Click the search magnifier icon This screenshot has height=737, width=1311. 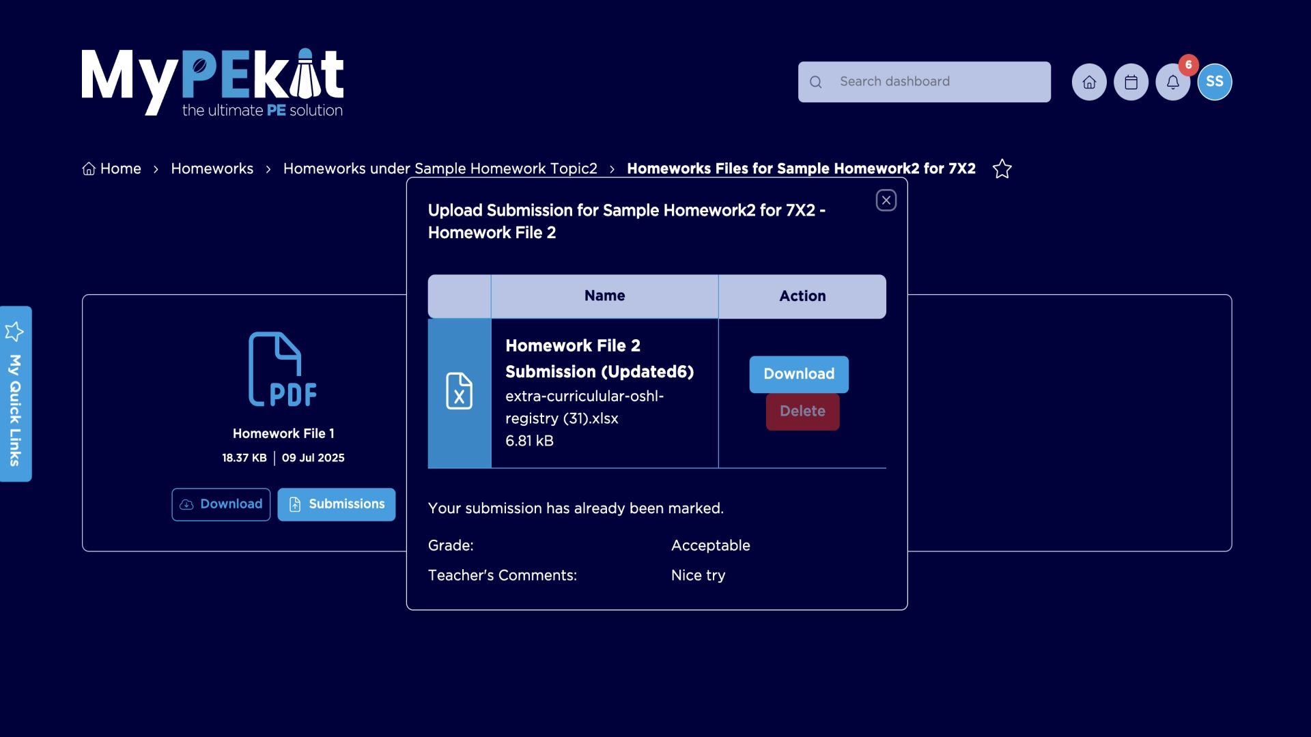click(x=815, y=82)
